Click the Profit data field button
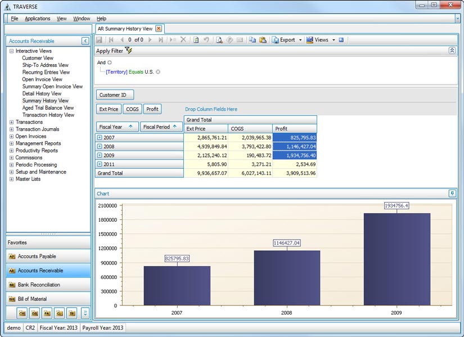Viewport: 464px width, 337px height. click(152, 109)
